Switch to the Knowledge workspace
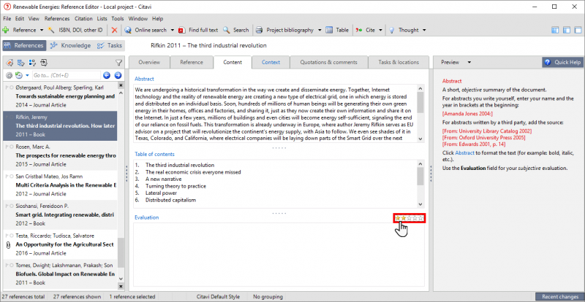Viewport: 585px width, 302px height. (x=70, y=45)
